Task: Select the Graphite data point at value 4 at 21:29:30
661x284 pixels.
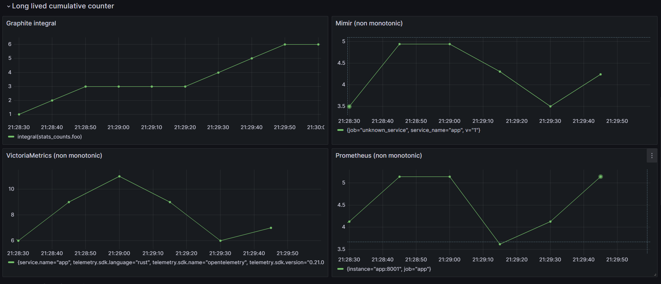Action: [218, 72]
